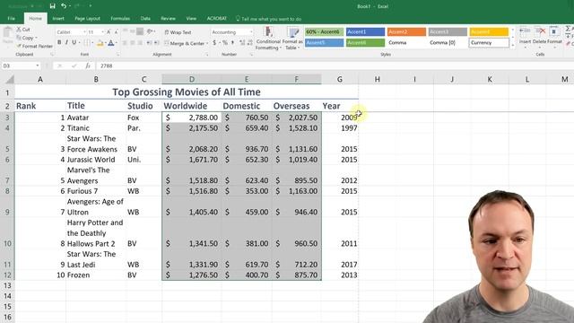
Task: Decrease the cell indent
Action: pyautogui.click(x=149, y=43)
